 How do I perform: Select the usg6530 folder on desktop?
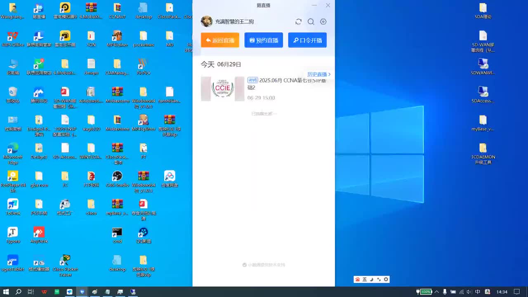[91, 123]
